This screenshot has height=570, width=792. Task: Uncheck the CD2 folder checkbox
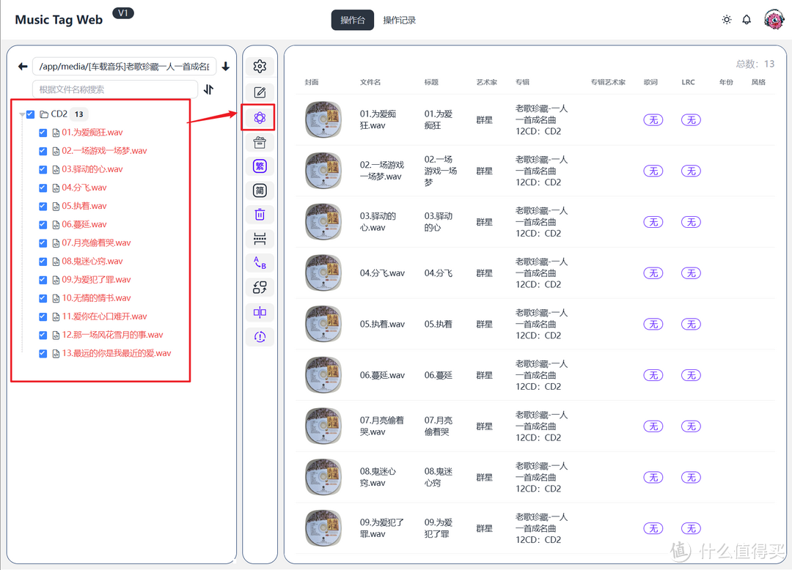click(x=31, y=114)
